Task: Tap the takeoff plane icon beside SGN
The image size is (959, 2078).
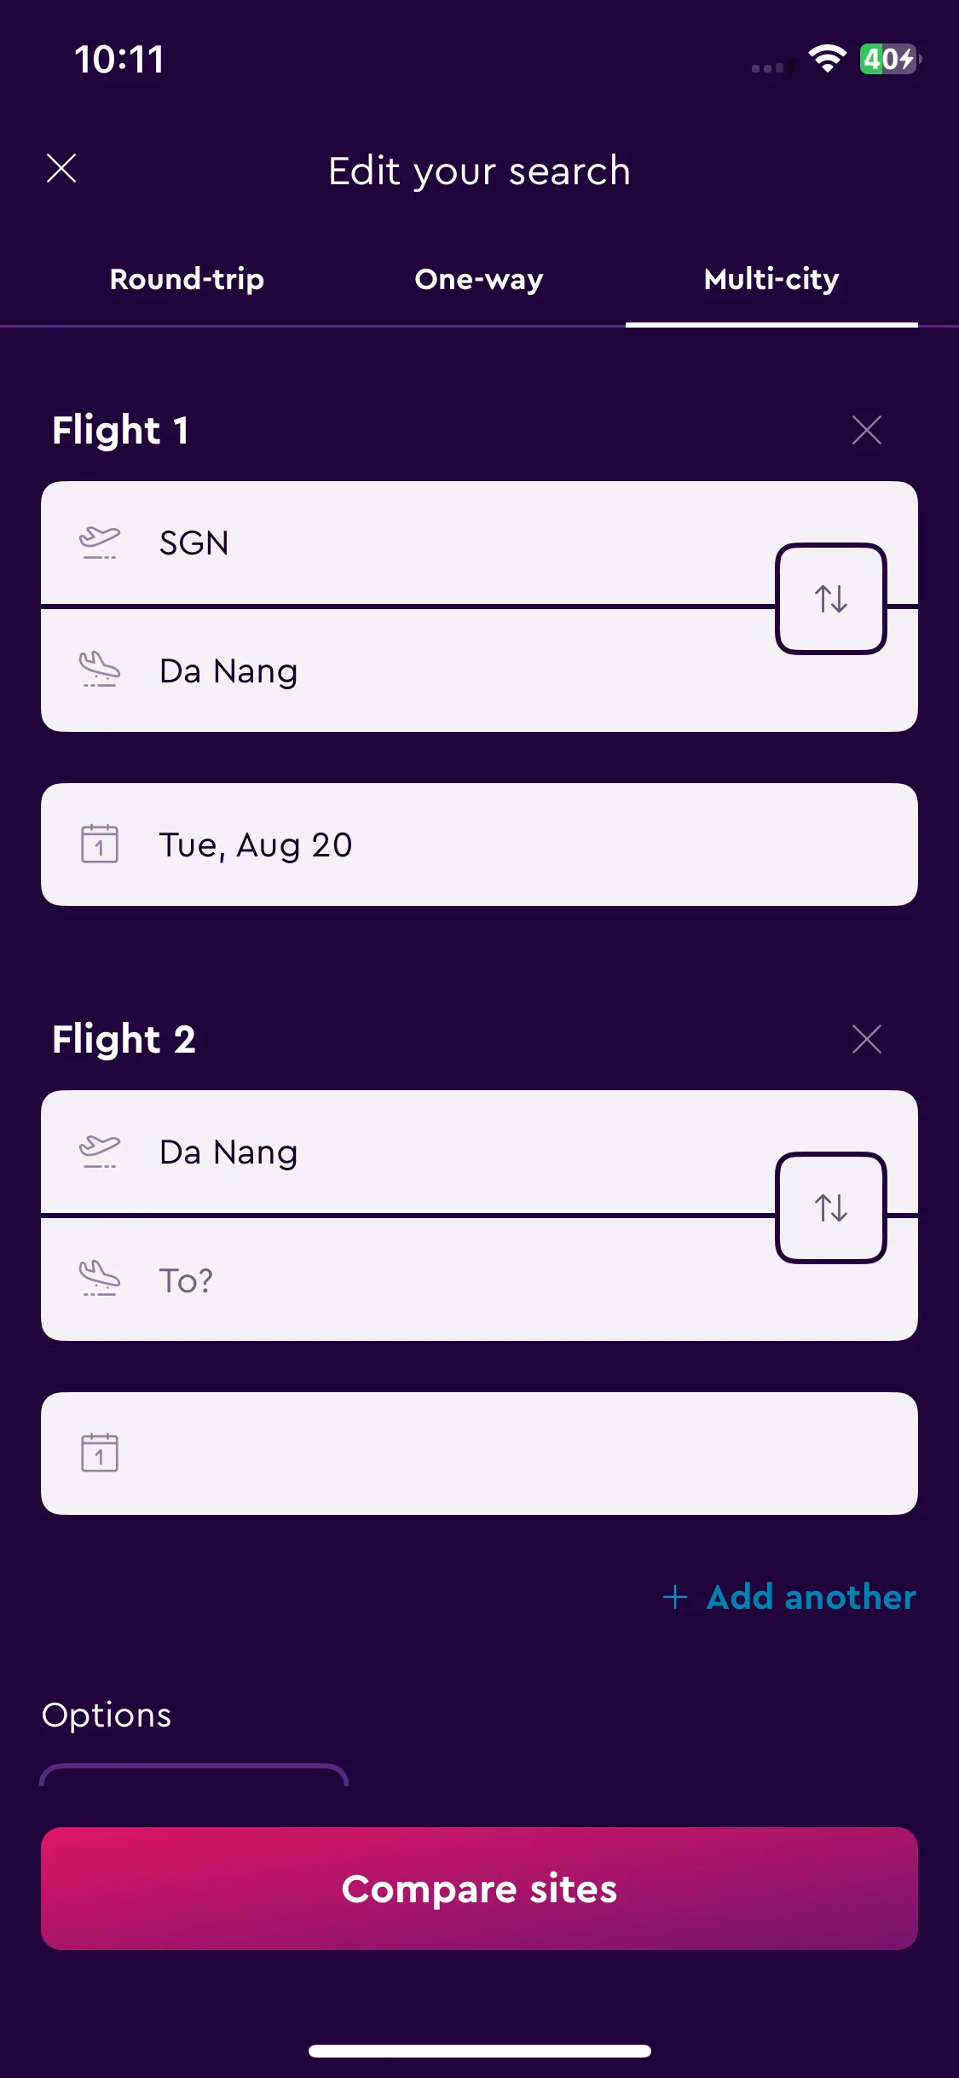Action: [100, 543]
